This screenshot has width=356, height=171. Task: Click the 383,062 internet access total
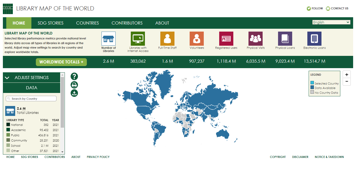138,61
